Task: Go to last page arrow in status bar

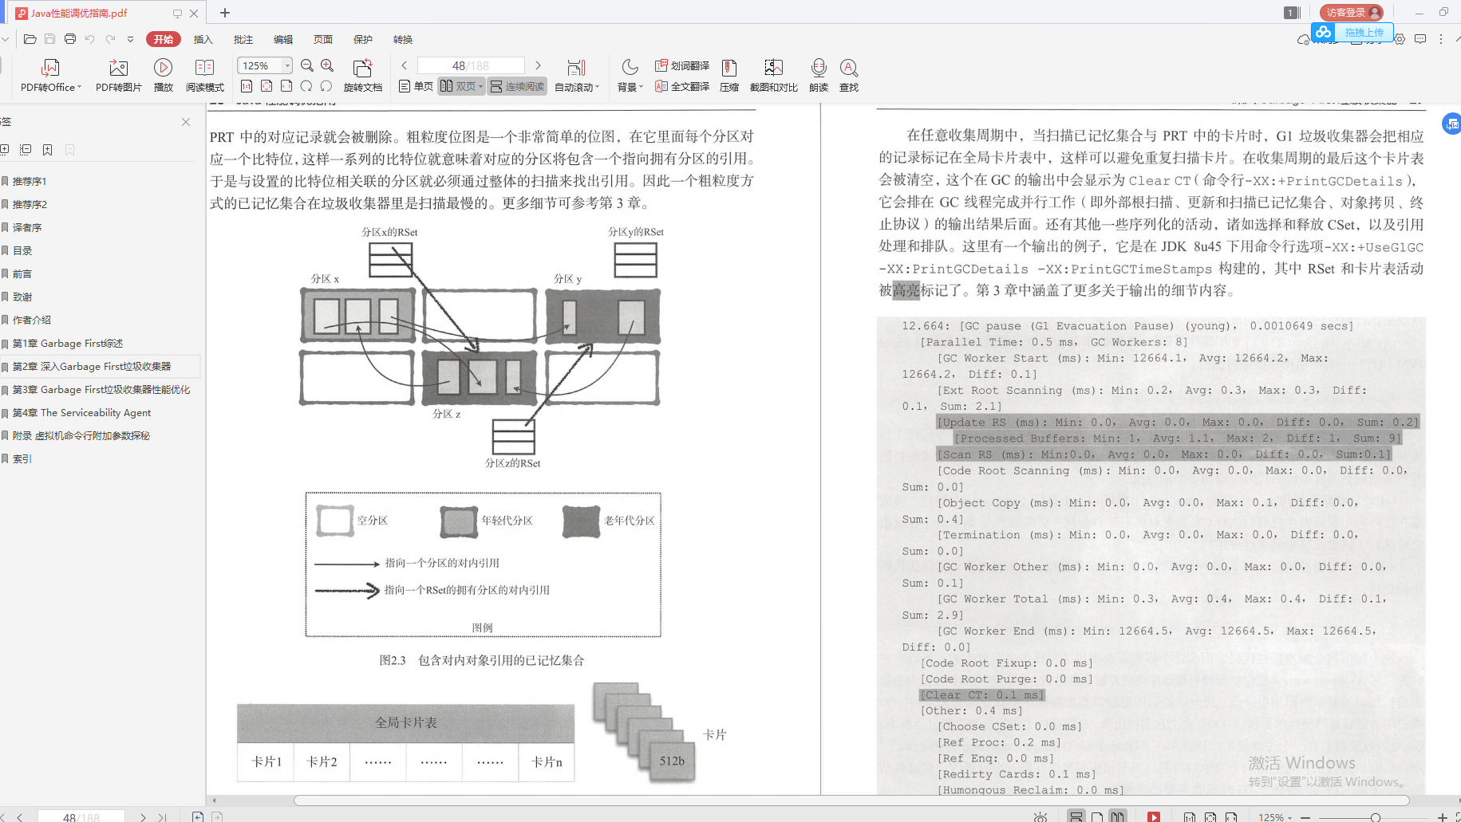Action: coord(162,817)
